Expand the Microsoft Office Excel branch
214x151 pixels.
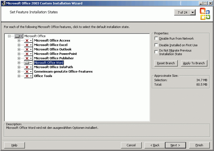[x=19, y=45]
